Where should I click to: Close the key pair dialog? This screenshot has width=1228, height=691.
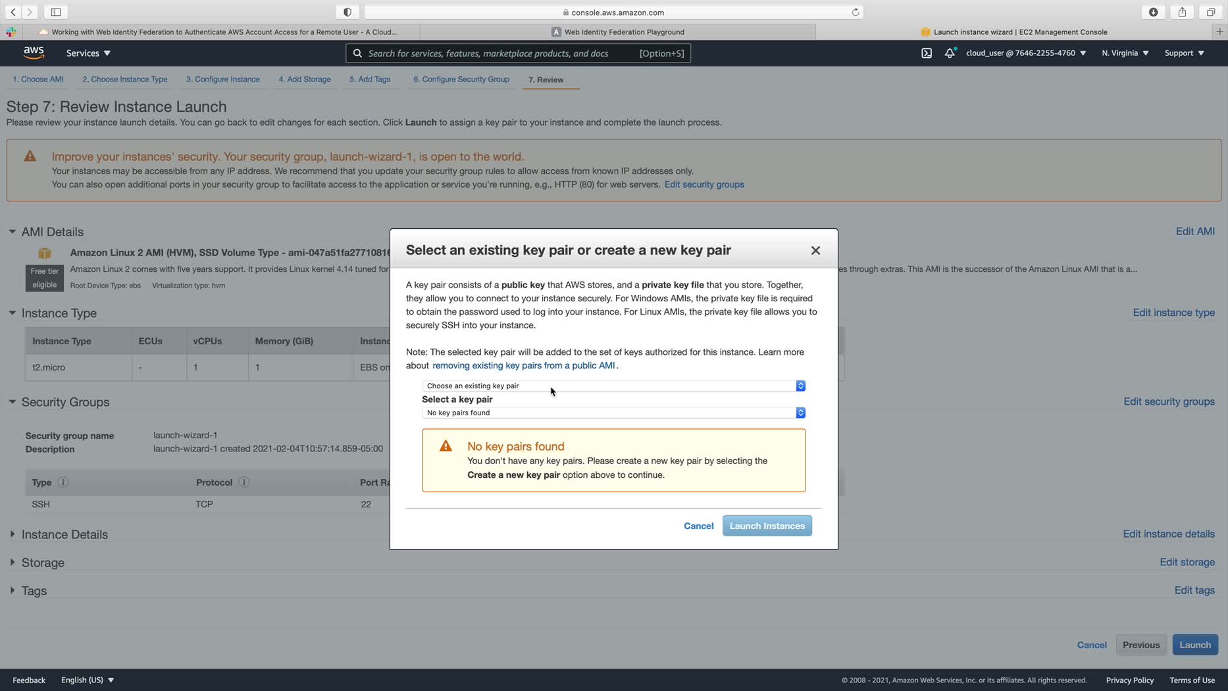click(x=815, y=250)
